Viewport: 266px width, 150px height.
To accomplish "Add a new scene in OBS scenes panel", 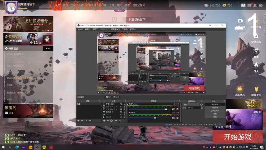I will [78, 121].
